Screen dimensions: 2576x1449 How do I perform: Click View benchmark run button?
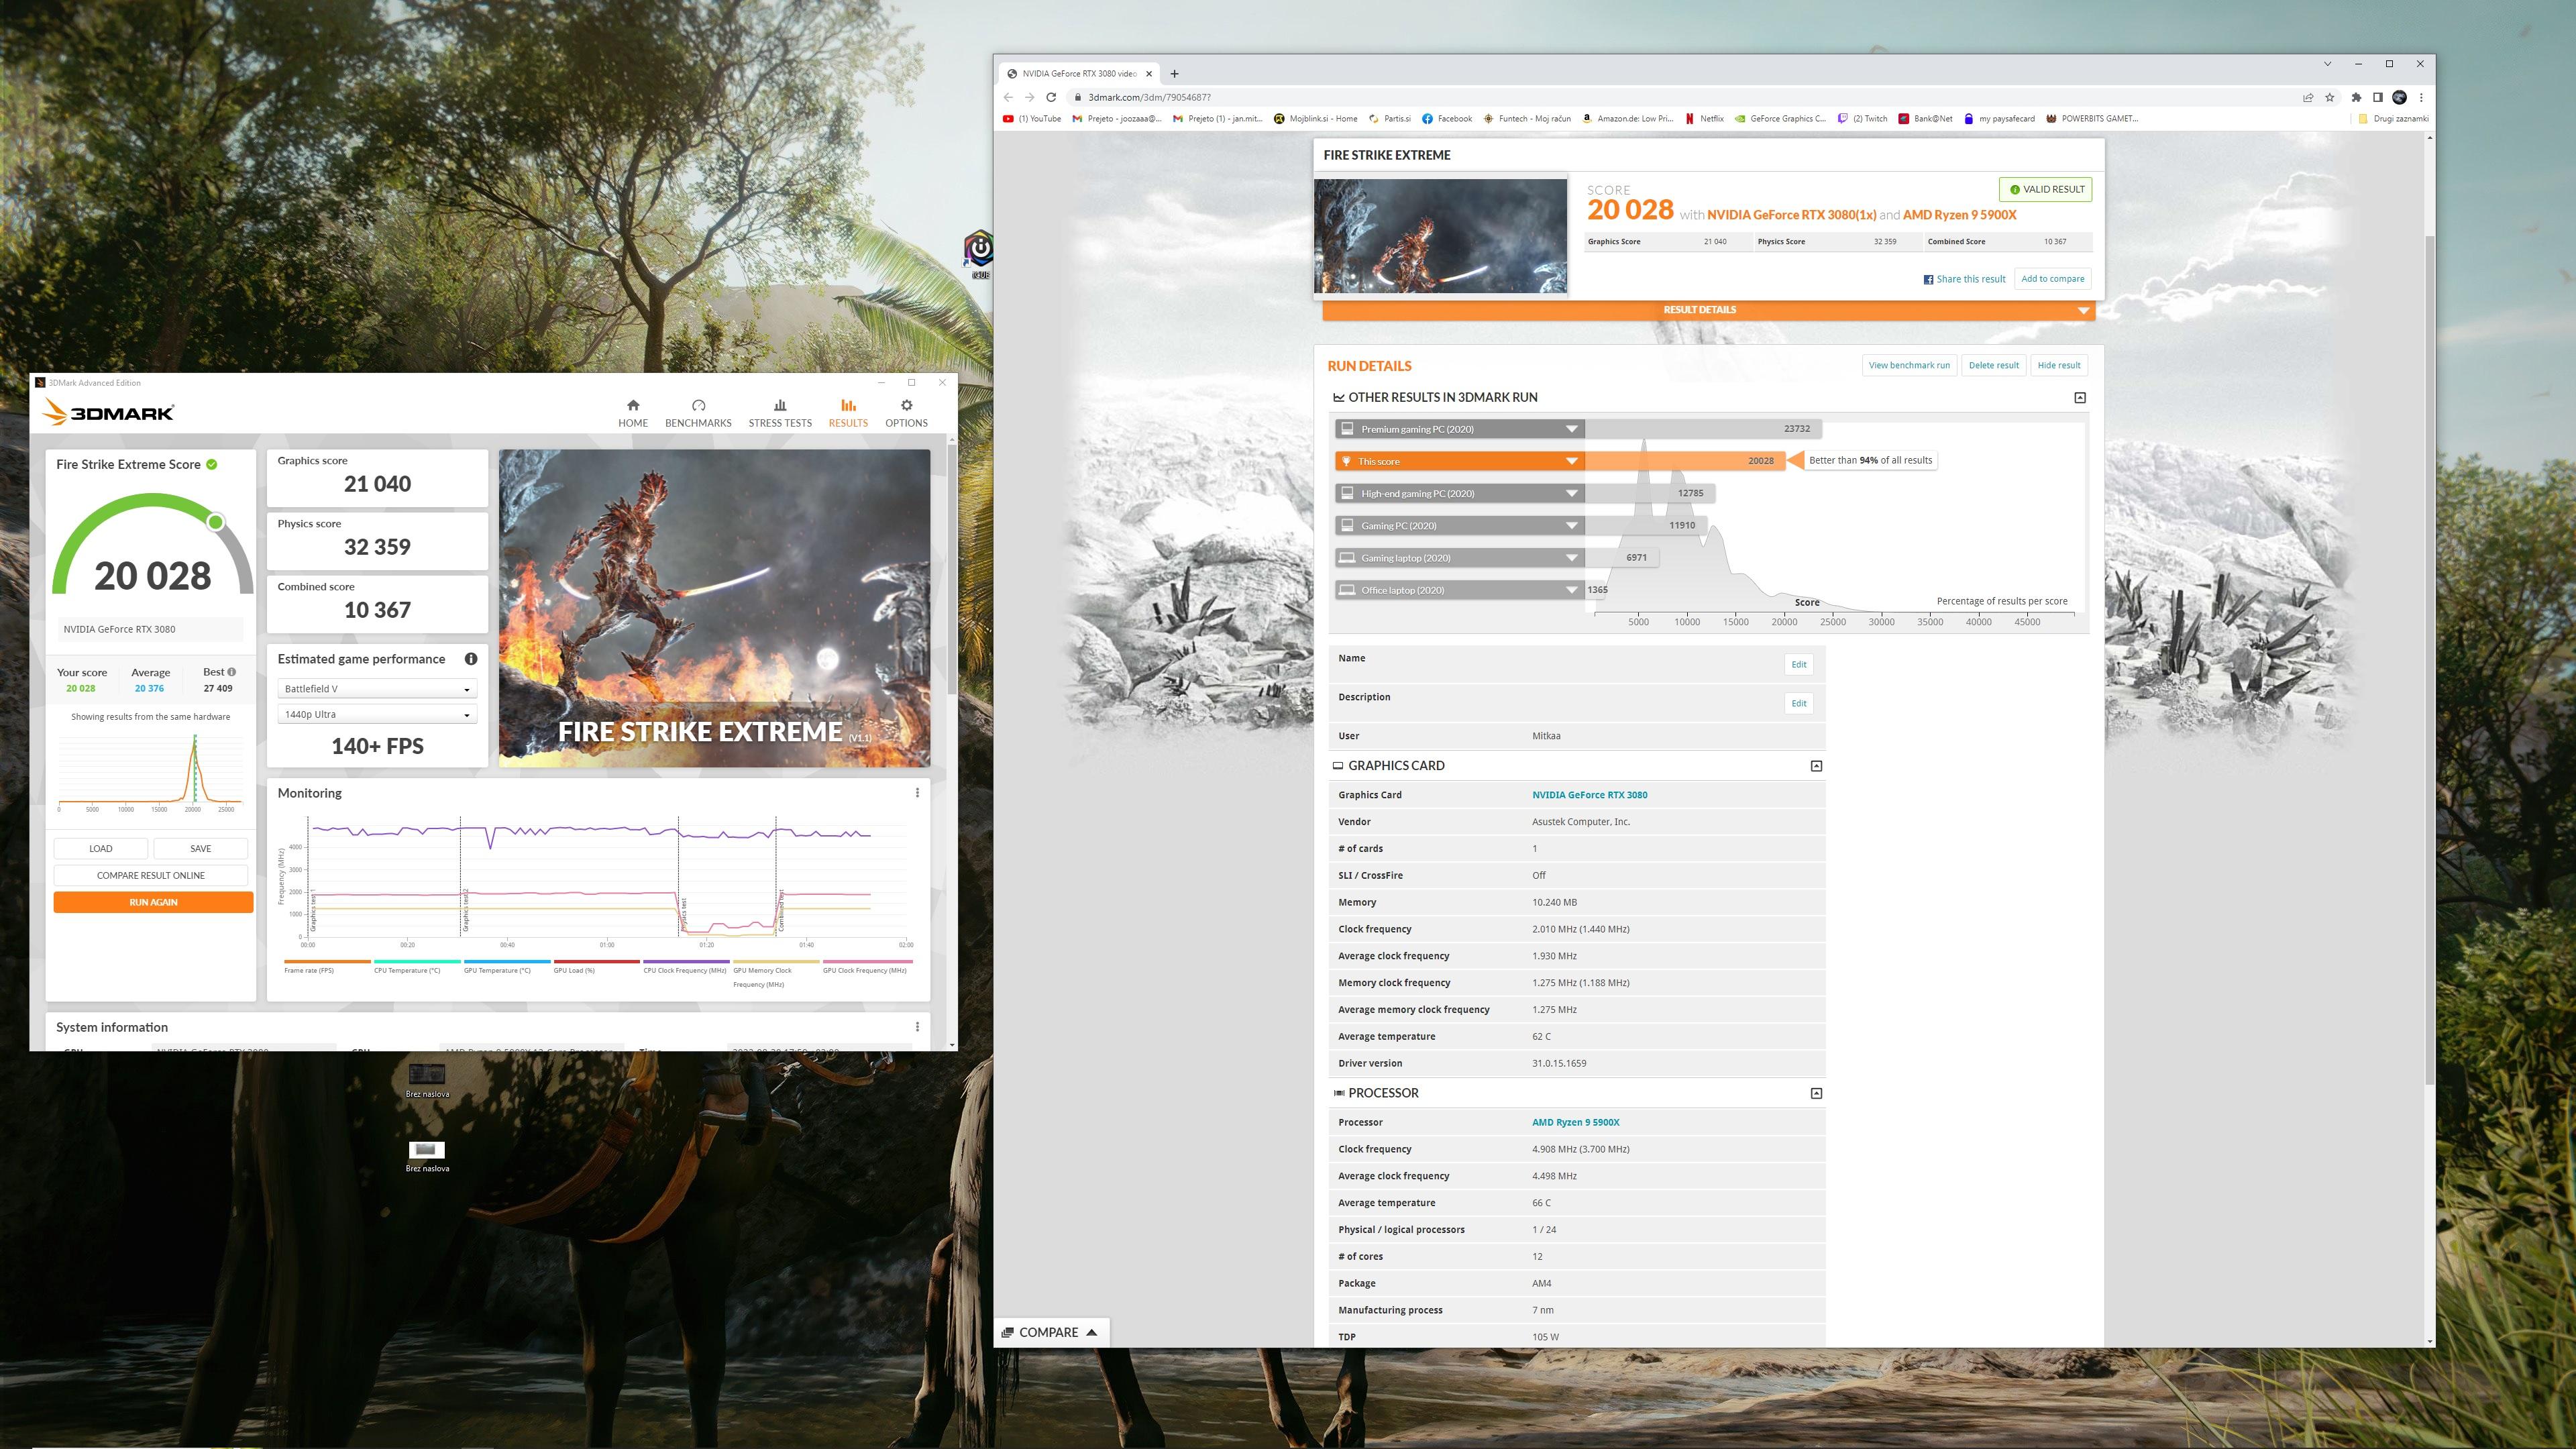tap(1909, 365)
